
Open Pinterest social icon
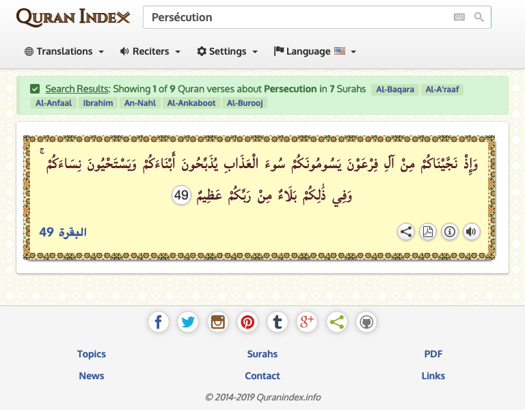[x=247, y=322]
